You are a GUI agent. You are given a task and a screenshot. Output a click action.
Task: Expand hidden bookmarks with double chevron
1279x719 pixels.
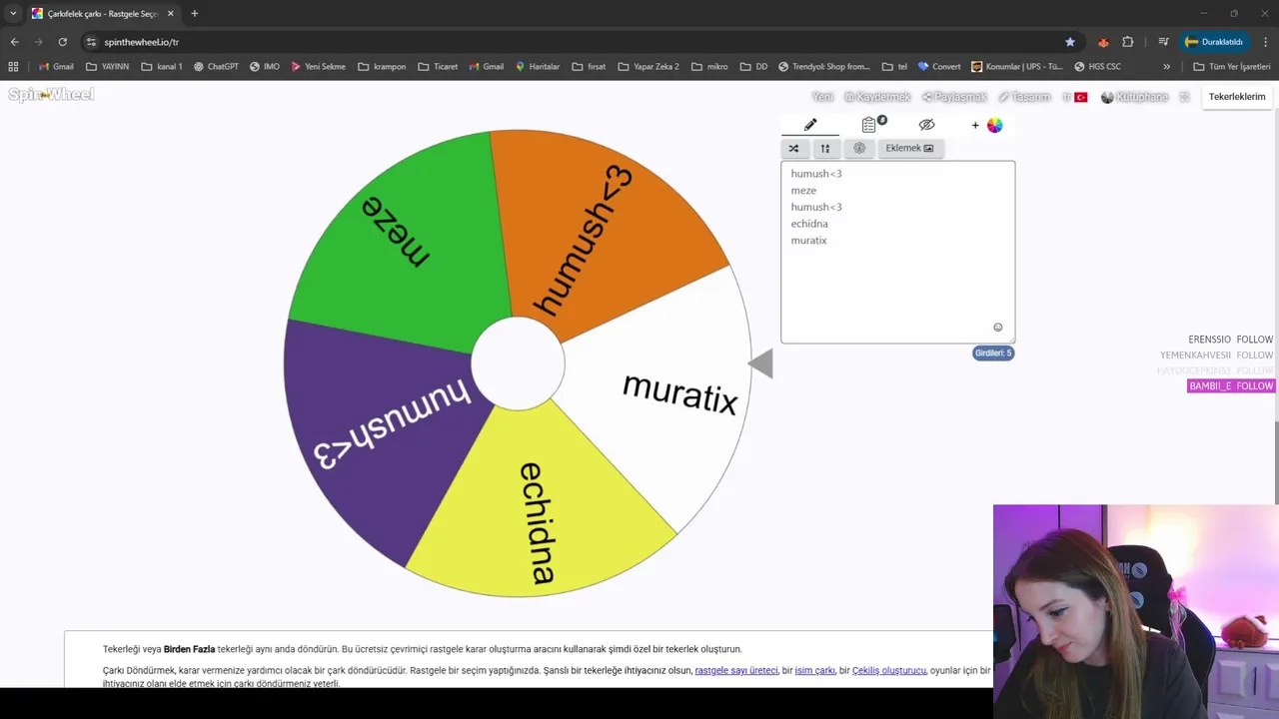click(1166, 67)
